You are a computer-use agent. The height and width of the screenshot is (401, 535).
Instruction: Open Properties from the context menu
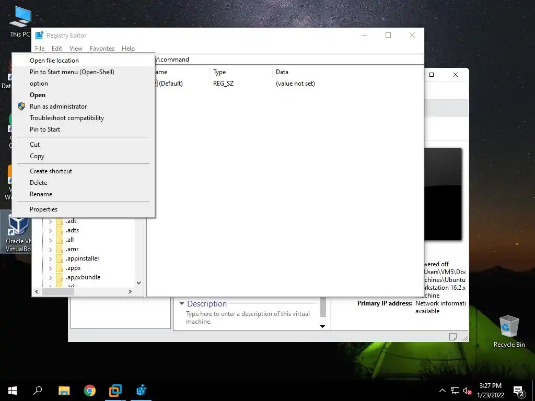pos(83,209)
